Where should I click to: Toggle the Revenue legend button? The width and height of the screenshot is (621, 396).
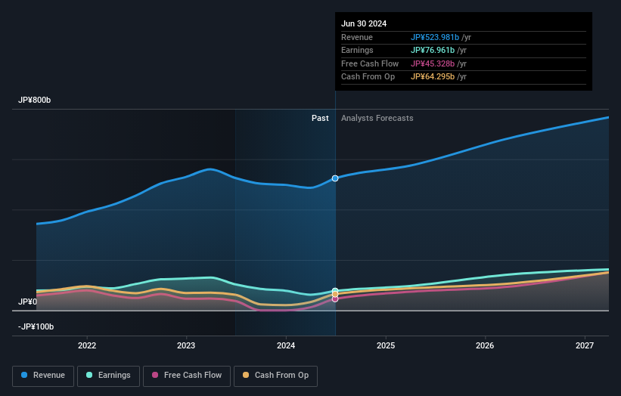43,376
